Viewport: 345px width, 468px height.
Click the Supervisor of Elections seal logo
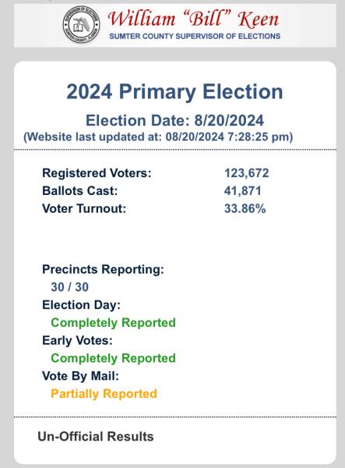coord(81,25)
